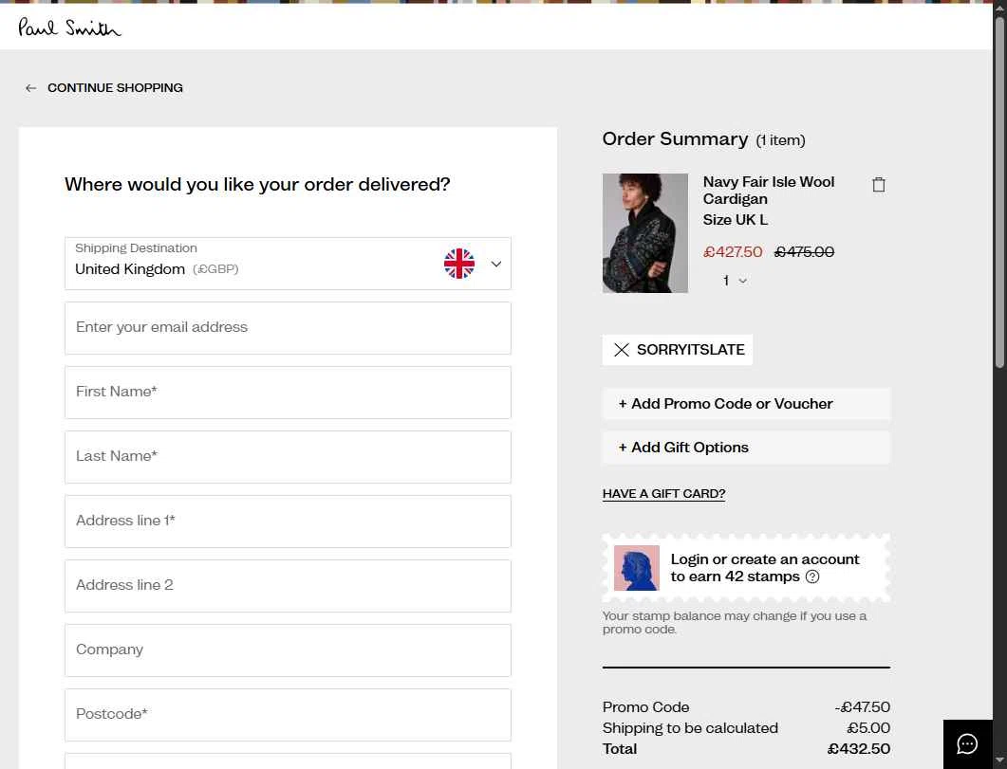Expand shipping destination chevron arrow
Image resolution: width=1007 pixels, height=769 pixels.
[495, 264]
